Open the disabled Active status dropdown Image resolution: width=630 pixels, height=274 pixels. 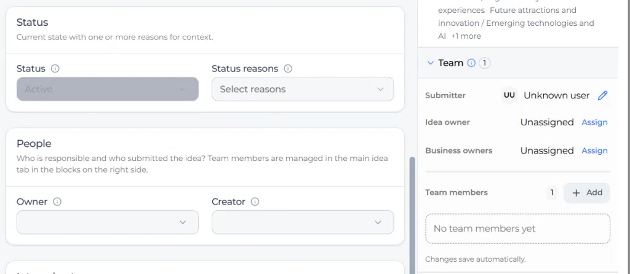click(107, 89)
